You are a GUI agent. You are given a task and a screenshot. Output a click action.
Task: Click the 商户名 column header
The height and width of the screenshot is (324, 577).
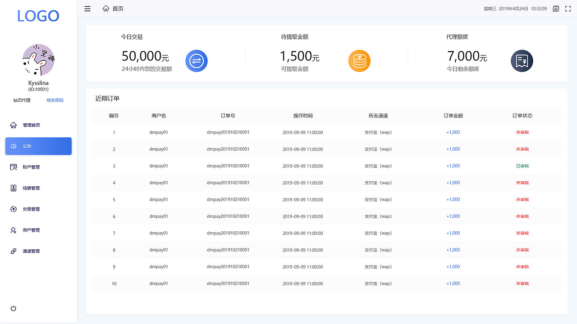coord(159,116)
